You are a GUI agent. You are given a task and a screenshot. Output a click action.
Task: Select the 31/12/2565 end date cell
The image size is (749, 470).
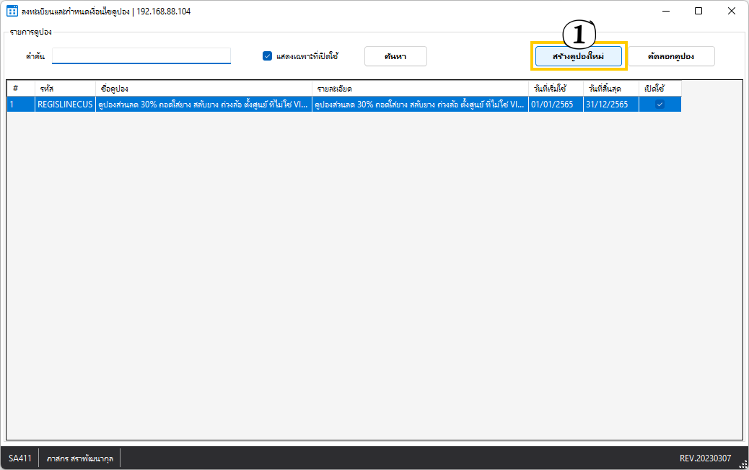pyautogui.click(x=611, y=105)
